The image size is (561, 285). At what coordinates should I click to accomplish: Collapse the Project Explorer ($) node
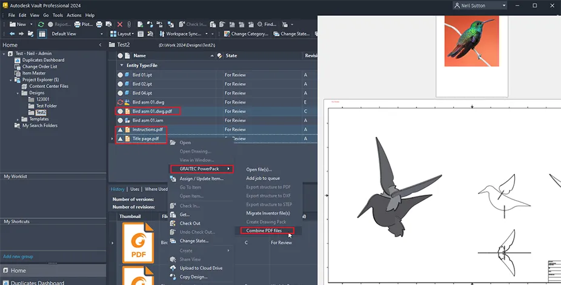pyautogui.click(x=11, y=80)
